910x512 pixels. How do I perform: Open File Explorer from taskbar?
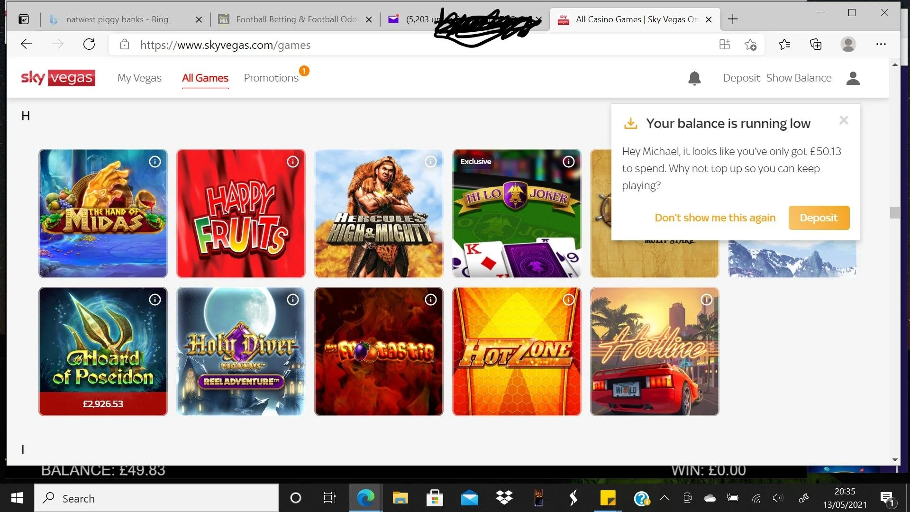400,498
